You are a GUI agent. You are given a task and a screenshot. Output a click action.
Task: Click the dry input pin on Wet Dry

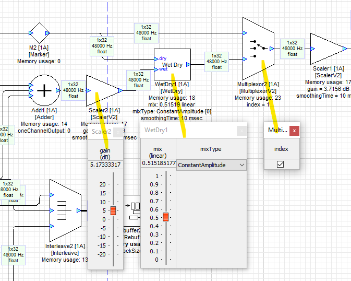pyautogui.click(x=156, y=58)
